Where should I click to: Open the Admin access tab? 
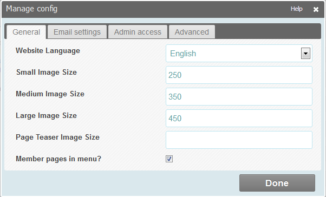[138, 32]
